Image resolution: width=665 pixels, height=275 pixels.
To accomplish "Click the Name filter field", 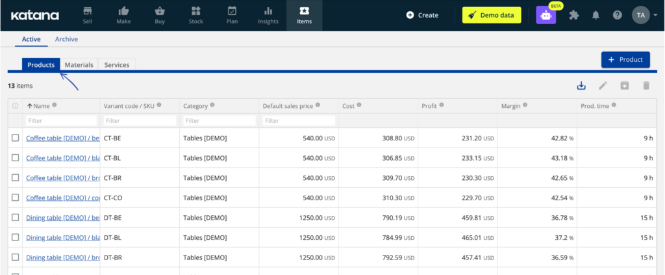I will (62, 121).
